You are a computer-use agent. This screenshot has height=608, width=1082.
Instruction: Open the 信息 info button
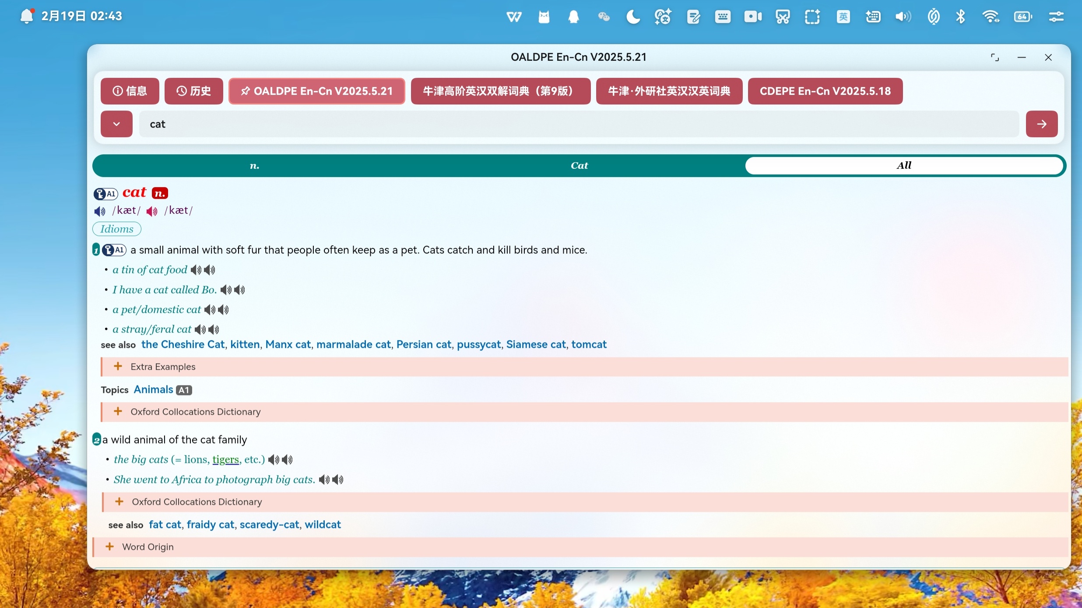pos(130,91)
